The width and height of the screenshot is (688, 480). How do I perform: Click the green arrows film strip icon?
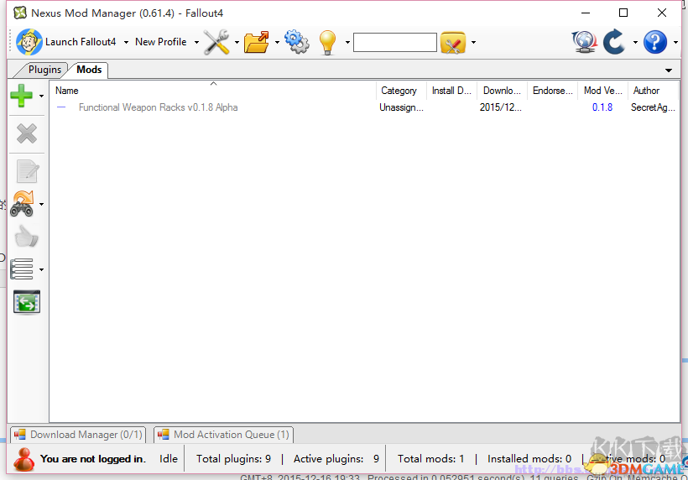point(27,302)
